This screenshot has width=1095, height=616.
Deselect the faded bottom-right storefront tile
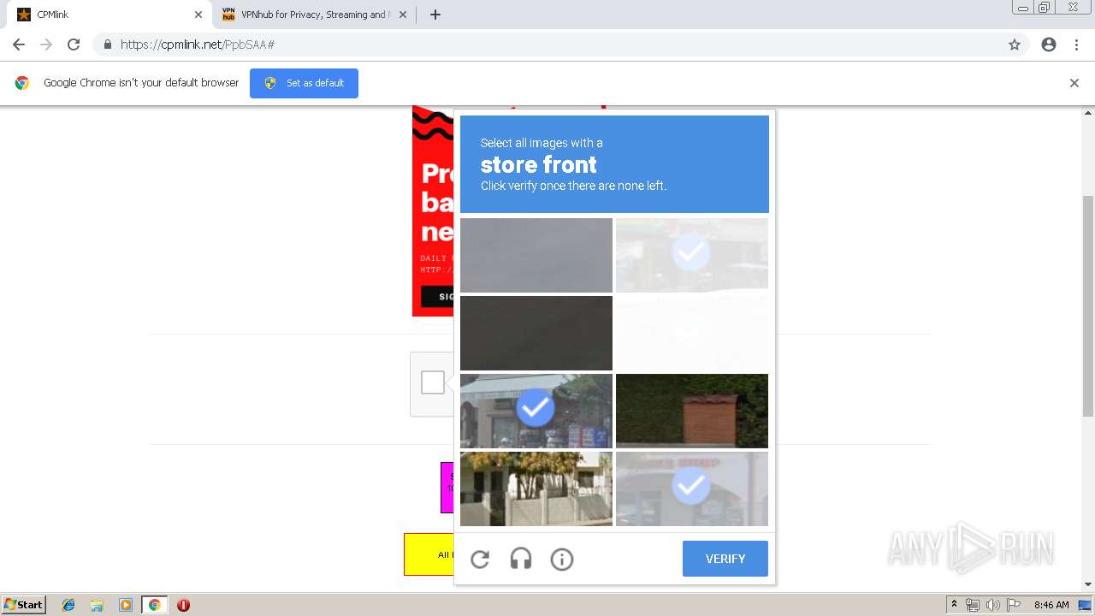(x=692, y=489)
